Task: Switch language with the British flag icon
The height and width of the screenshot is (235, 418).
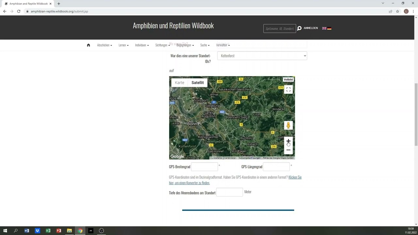Action: 324,28
